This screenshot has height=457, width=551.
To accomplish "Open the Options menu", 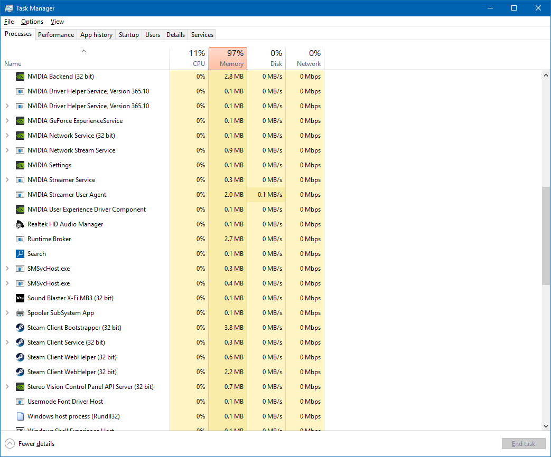I will 32,22.
